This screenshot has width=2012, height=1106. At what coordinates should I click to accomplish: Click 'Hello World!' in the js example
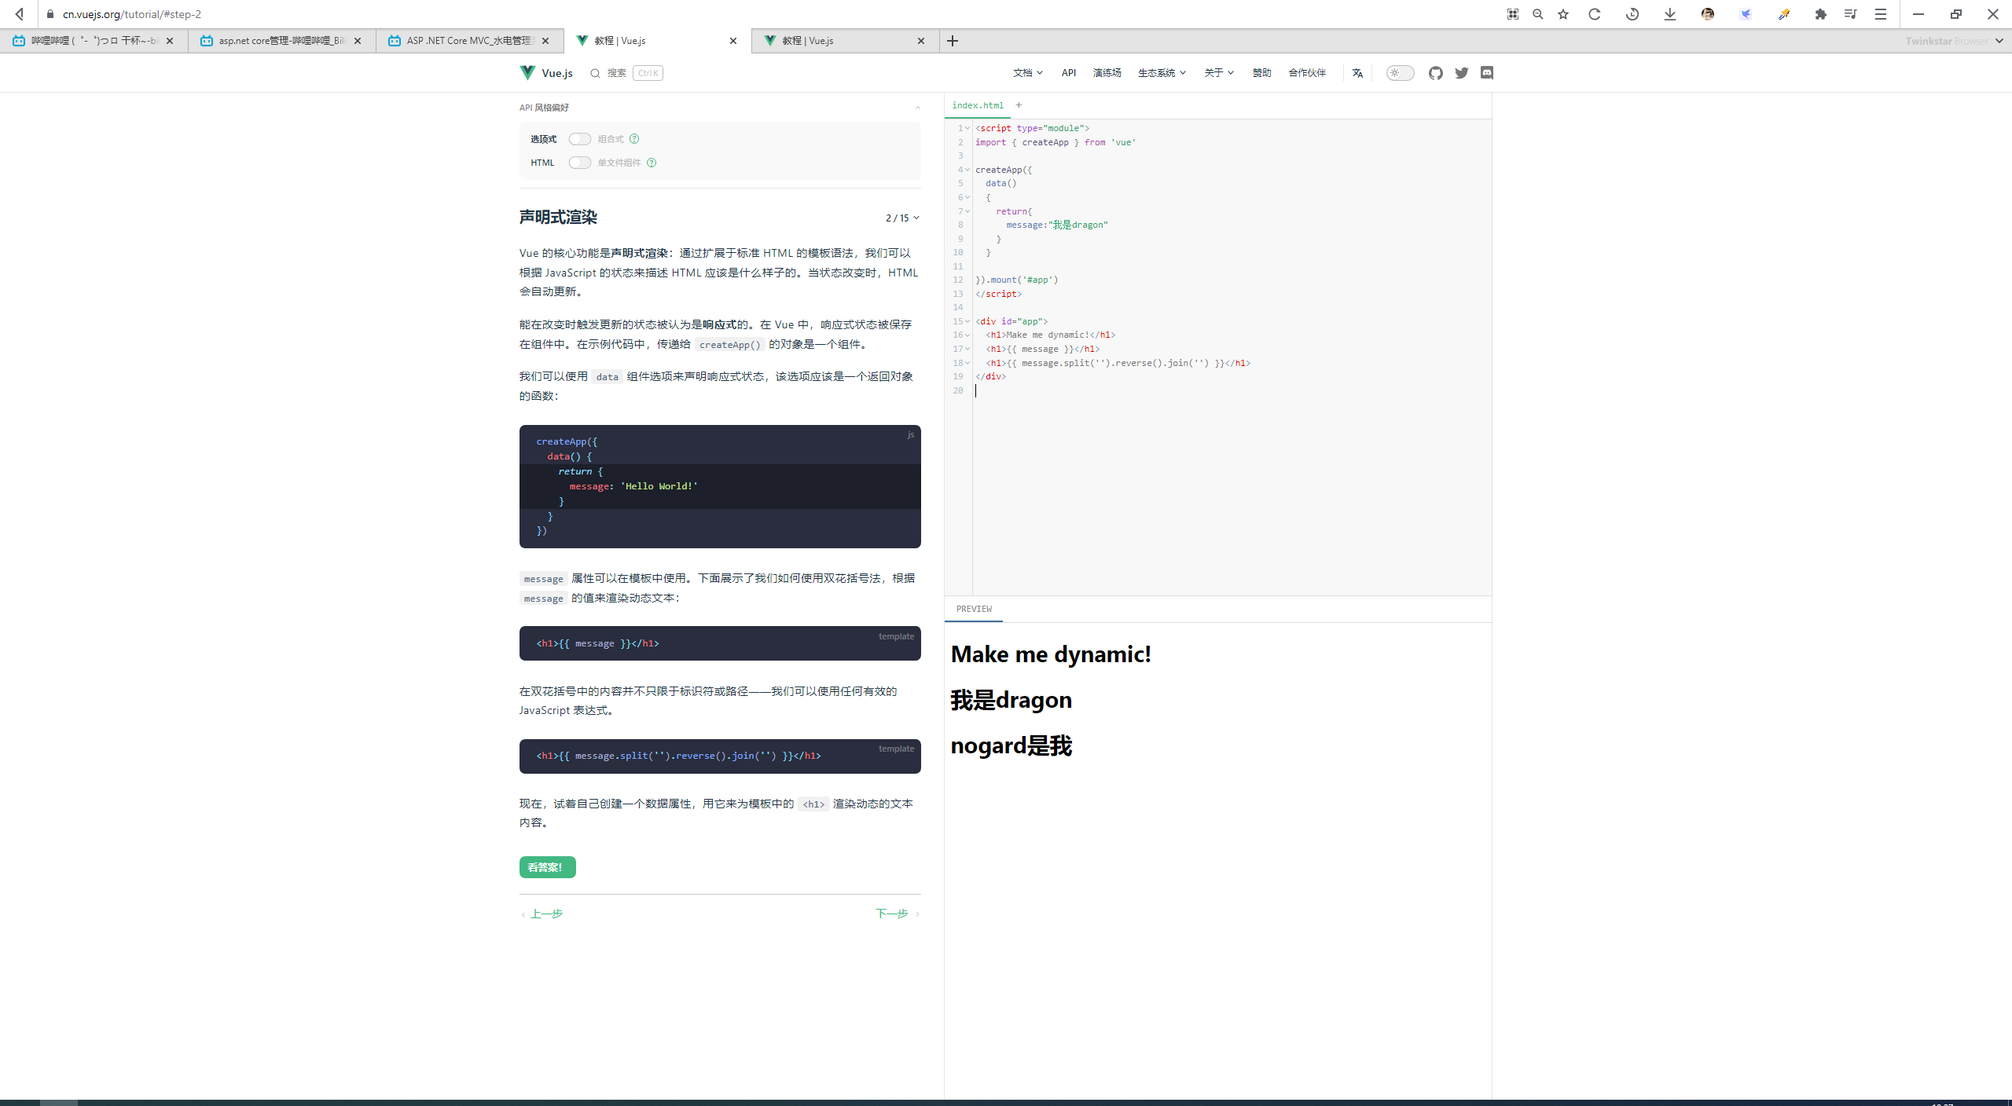point(659,486)
